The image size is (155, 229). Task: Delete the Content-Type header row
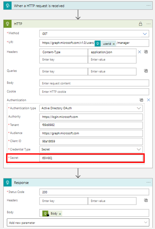click(139, 52)
